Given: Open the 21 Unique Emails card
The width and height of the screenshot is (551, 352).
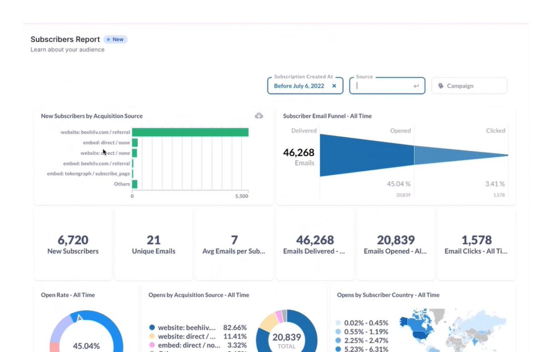Looking at the screenshot, I should pos(154,244).
